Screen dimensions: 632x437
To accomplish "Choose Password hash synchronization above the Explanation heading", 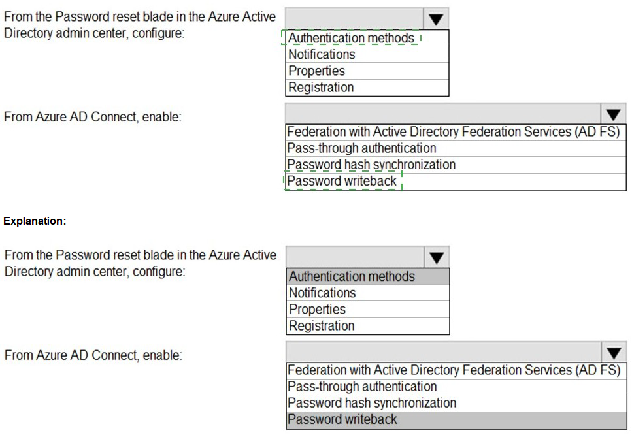I will coord(371,165).
